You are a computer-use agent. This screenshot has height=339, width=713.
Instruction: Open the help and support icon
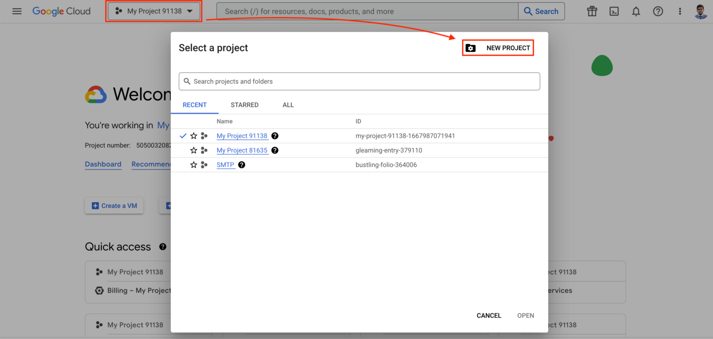coord(658,11)
